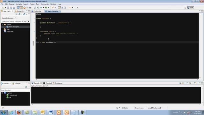Image resolution: width=204 pixels, height=115 pixels.
Task: Click the Debug gear toolbar icon
Action: pos(41,8)
